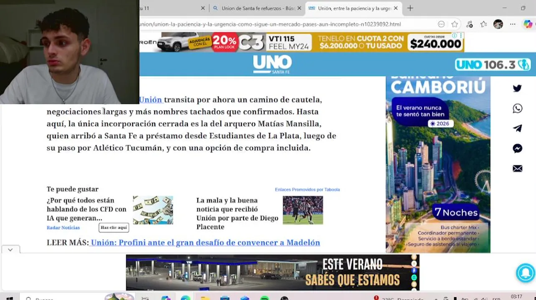This screenshot has height=300, width=536.
Task: Share article on Twitter
Action: 517,88
